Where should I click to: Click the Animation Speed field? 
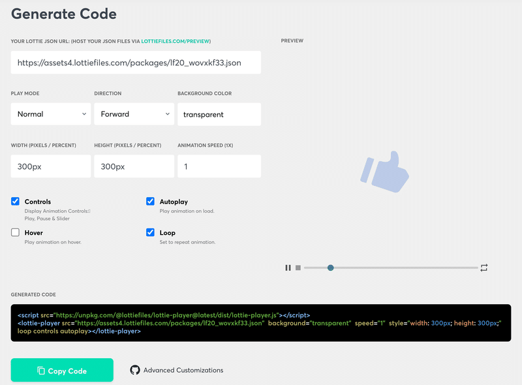click(x=219, y=166)
